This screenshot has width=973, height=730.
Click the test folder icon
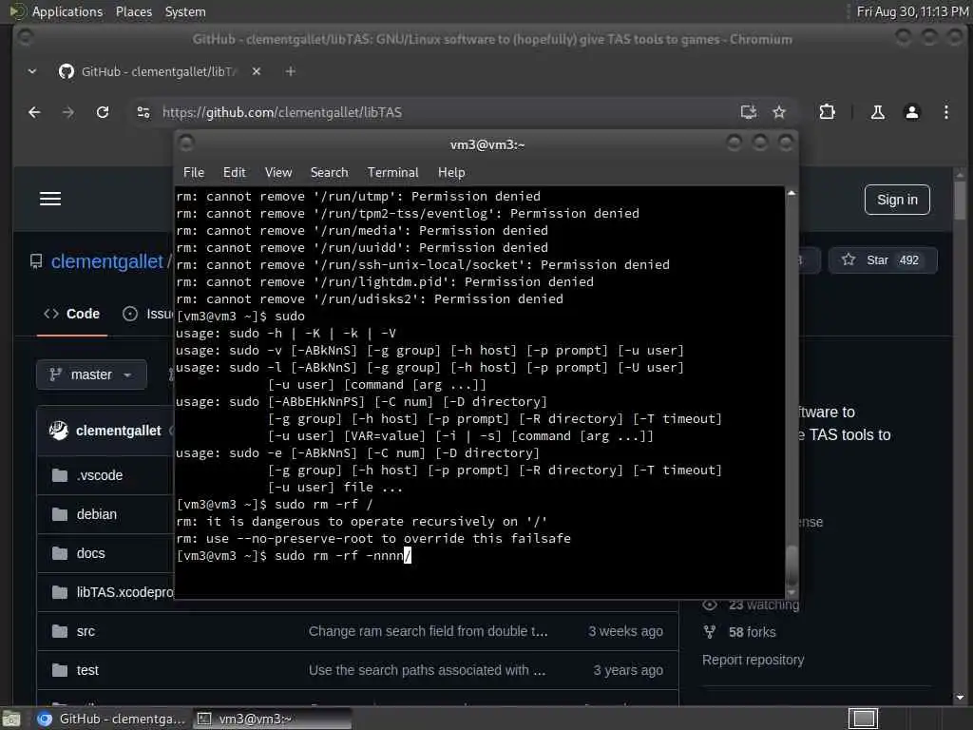click(x=60, y=671)
